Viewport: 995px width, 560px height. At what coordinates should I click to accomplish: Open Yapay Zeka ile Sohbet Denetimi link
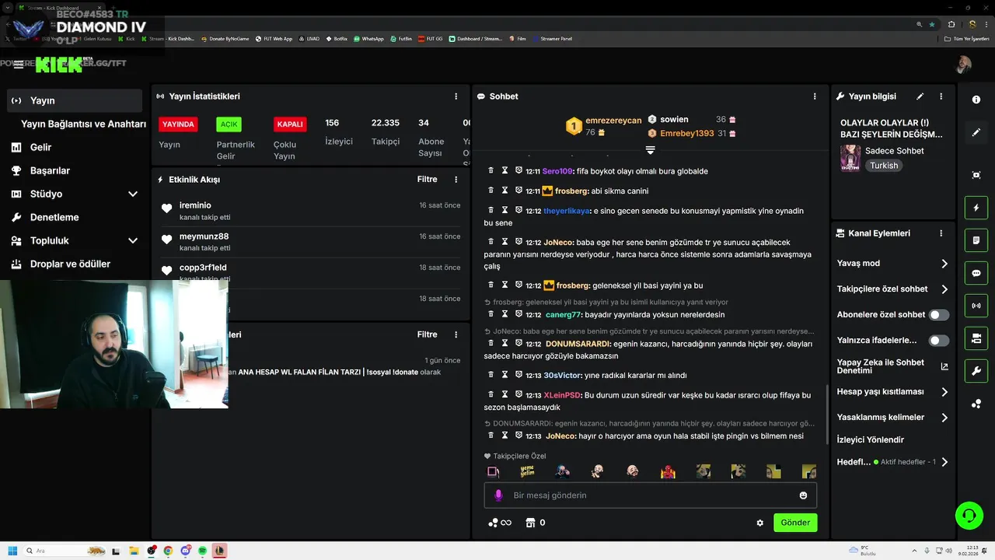892,366
